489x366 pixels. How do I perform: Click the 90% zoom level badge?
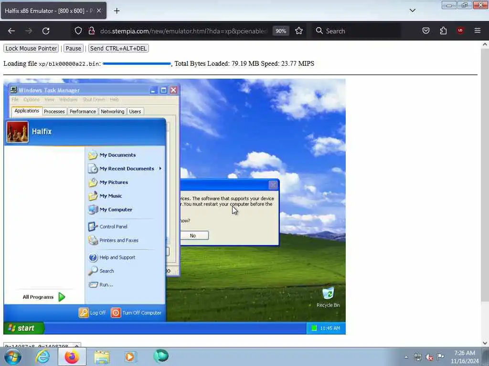[x=281, y=31]
